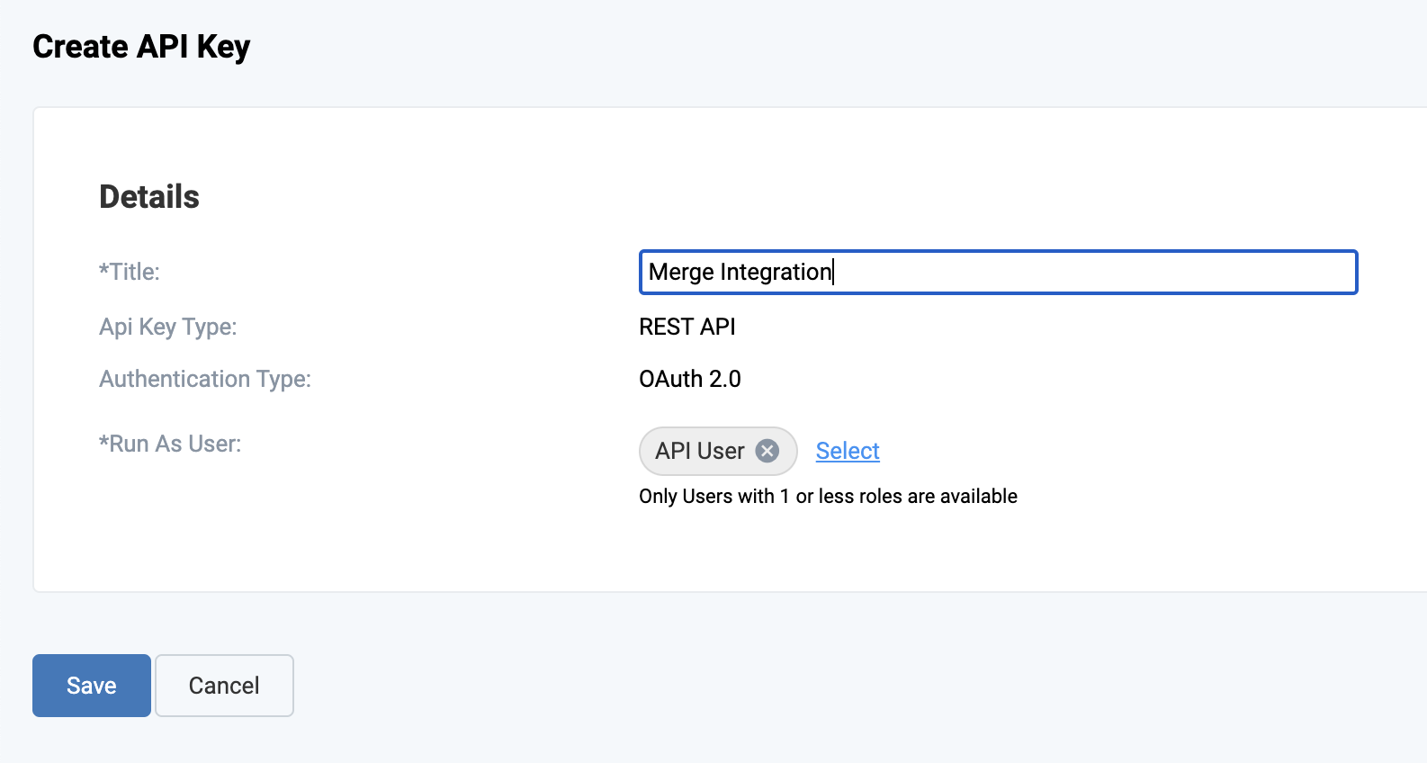Click the *Title field label

point(133,272)
